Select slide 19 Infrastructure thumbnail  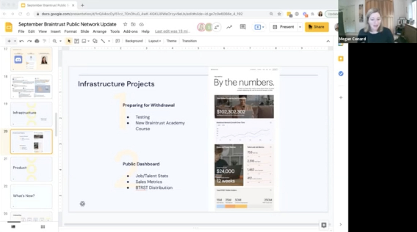(x=32, y=114)
